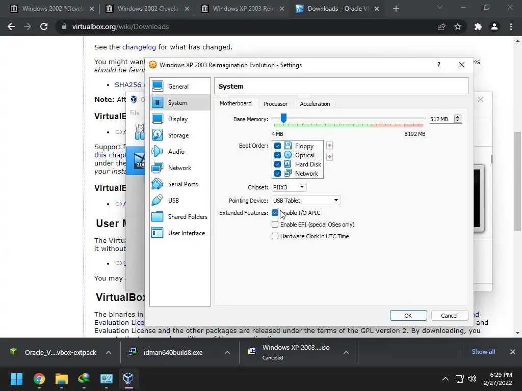Click the address bar URL field
Viewport: 522px width, 391px height.
[x=246, y=26]
